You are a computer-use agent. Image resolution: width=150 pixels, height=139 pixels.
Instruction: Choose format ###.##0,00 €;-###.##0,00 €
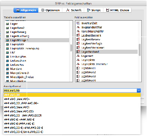point(72,128)
